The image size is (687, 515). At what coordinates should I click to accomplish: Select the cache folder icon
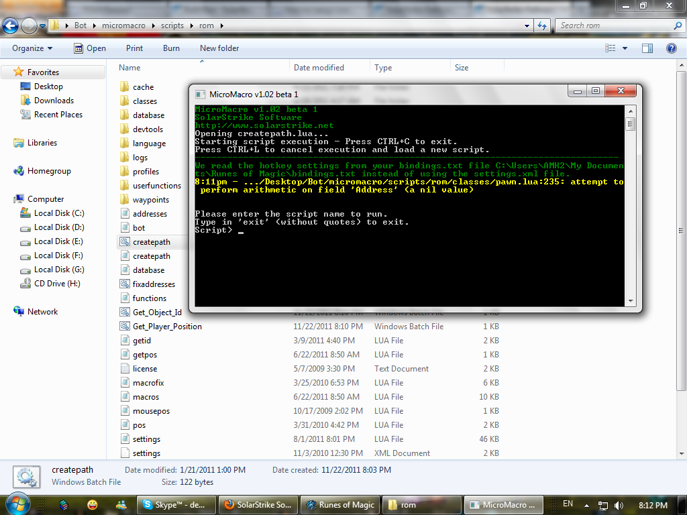[x=124, y=87]
